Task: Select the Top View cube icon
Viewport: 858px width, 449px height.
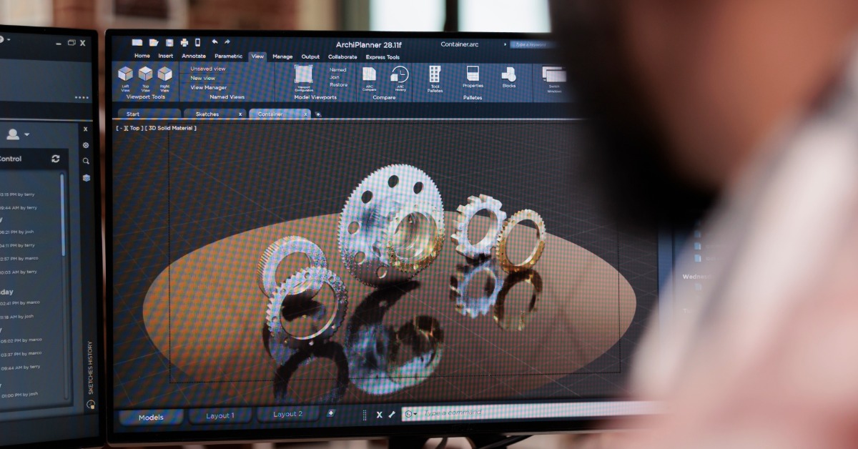Action: point(146,74)
